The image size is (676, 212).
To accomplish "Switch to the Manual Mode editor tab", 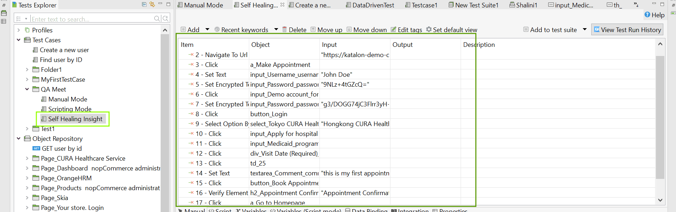I will pos(200,5).
